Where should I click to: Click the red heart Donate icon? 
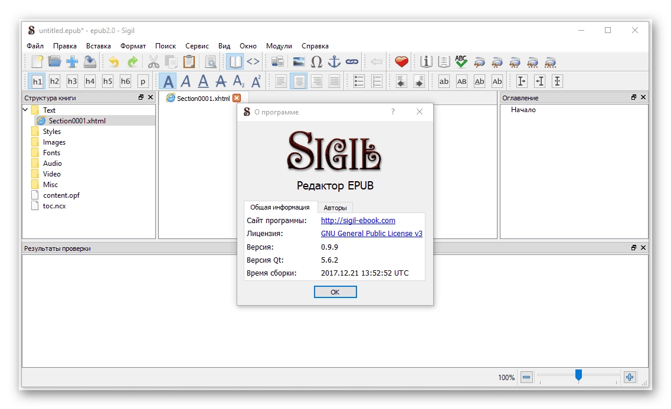click(401, 62)
